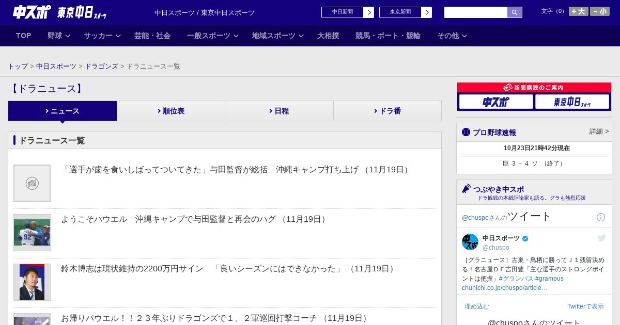The width and height of the screenshot is (620, 325).
Task: Select the ニュース tab
Action: [63, 111]
